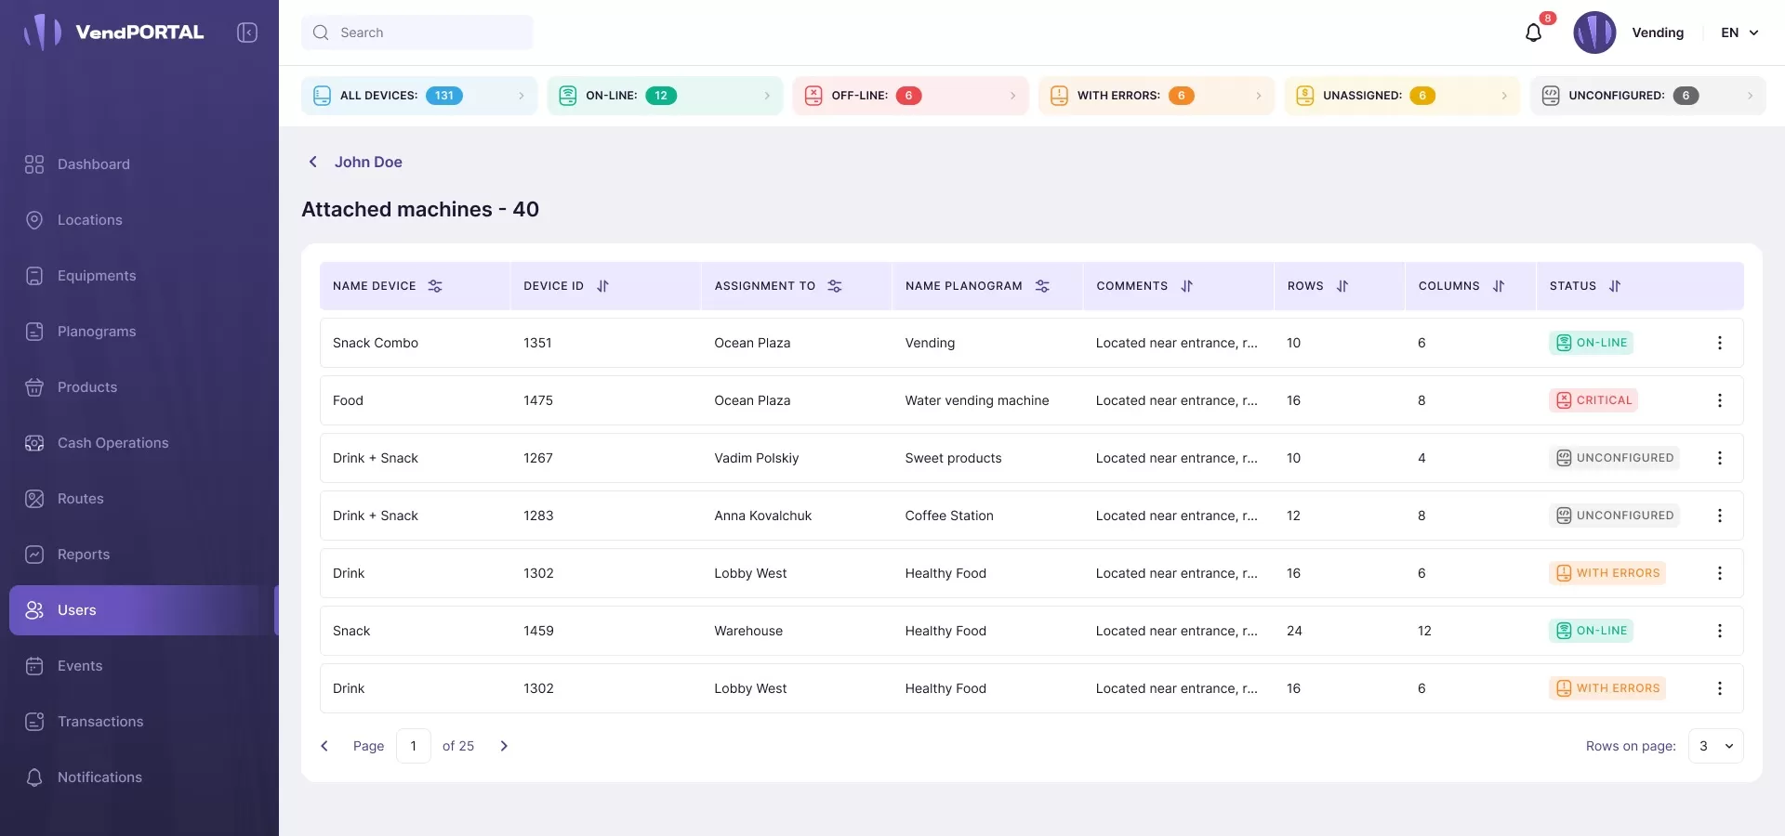Open Planograms in the sidebar
The width and height of the screenshot is (1785, 836).
(97, 332)
